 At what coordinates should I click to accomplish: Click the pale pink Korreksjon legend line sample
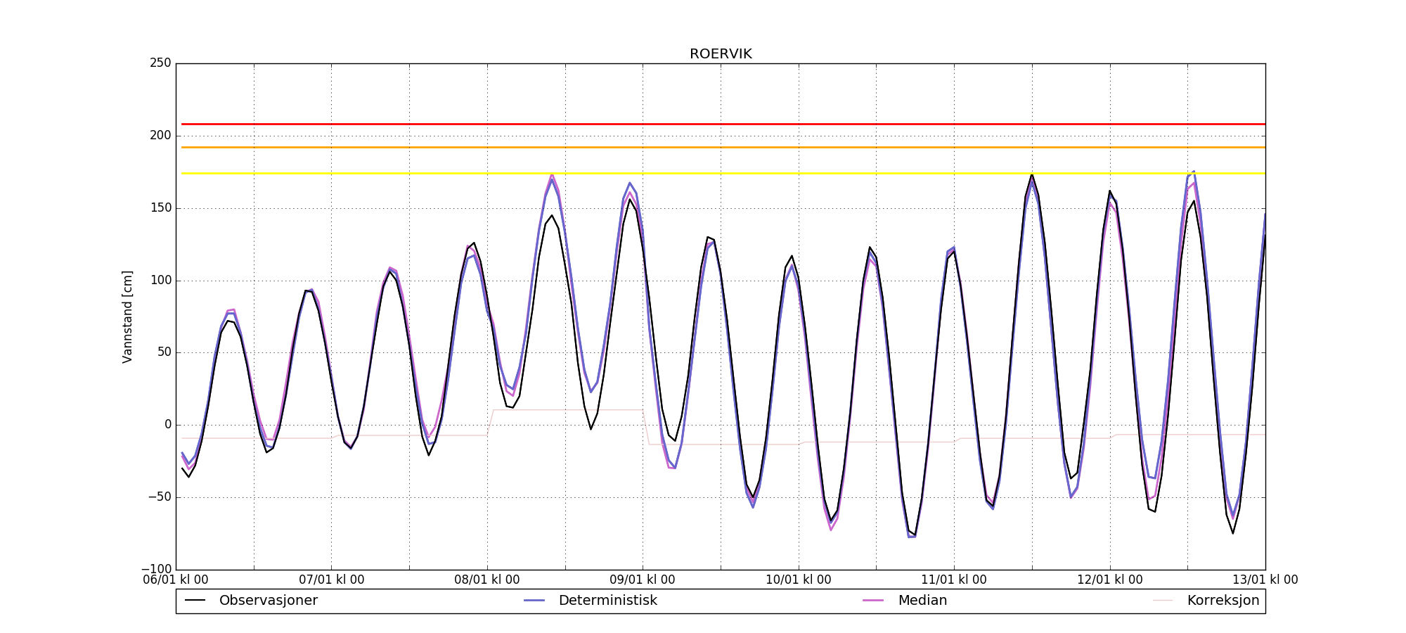coord(1163,601)
